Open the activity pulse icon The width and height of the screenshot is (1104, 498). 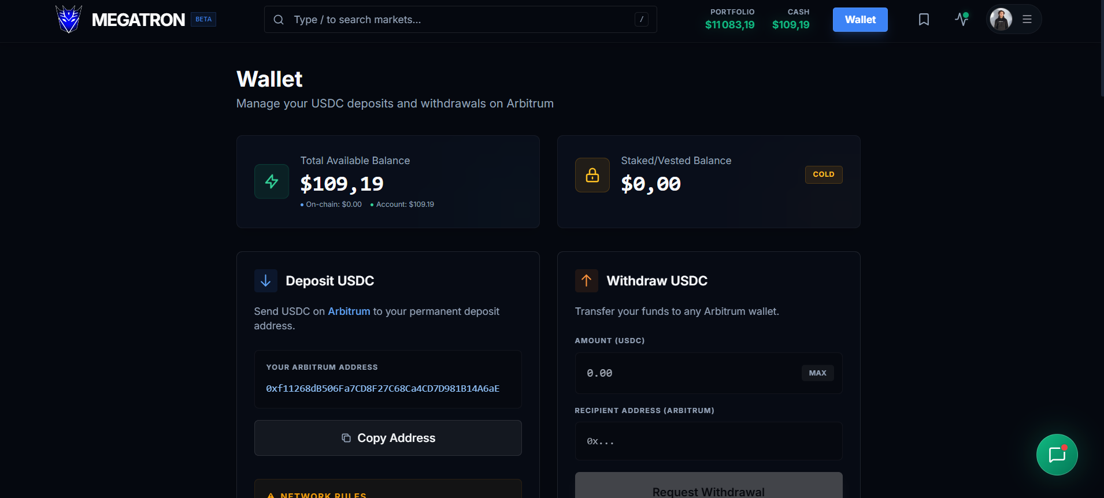pos(962,19)
